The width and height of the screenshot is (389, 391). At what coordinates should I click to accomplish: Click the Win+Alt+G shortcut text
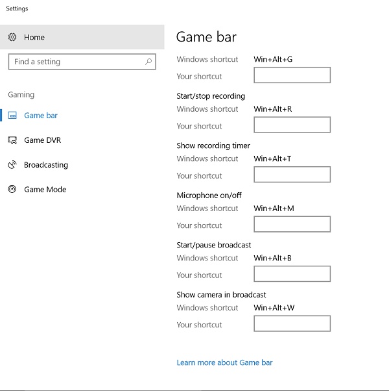pyautogui.click(x=273, y=59)
